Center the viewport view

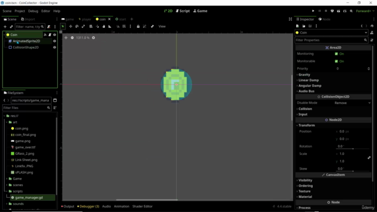point(66,38)
